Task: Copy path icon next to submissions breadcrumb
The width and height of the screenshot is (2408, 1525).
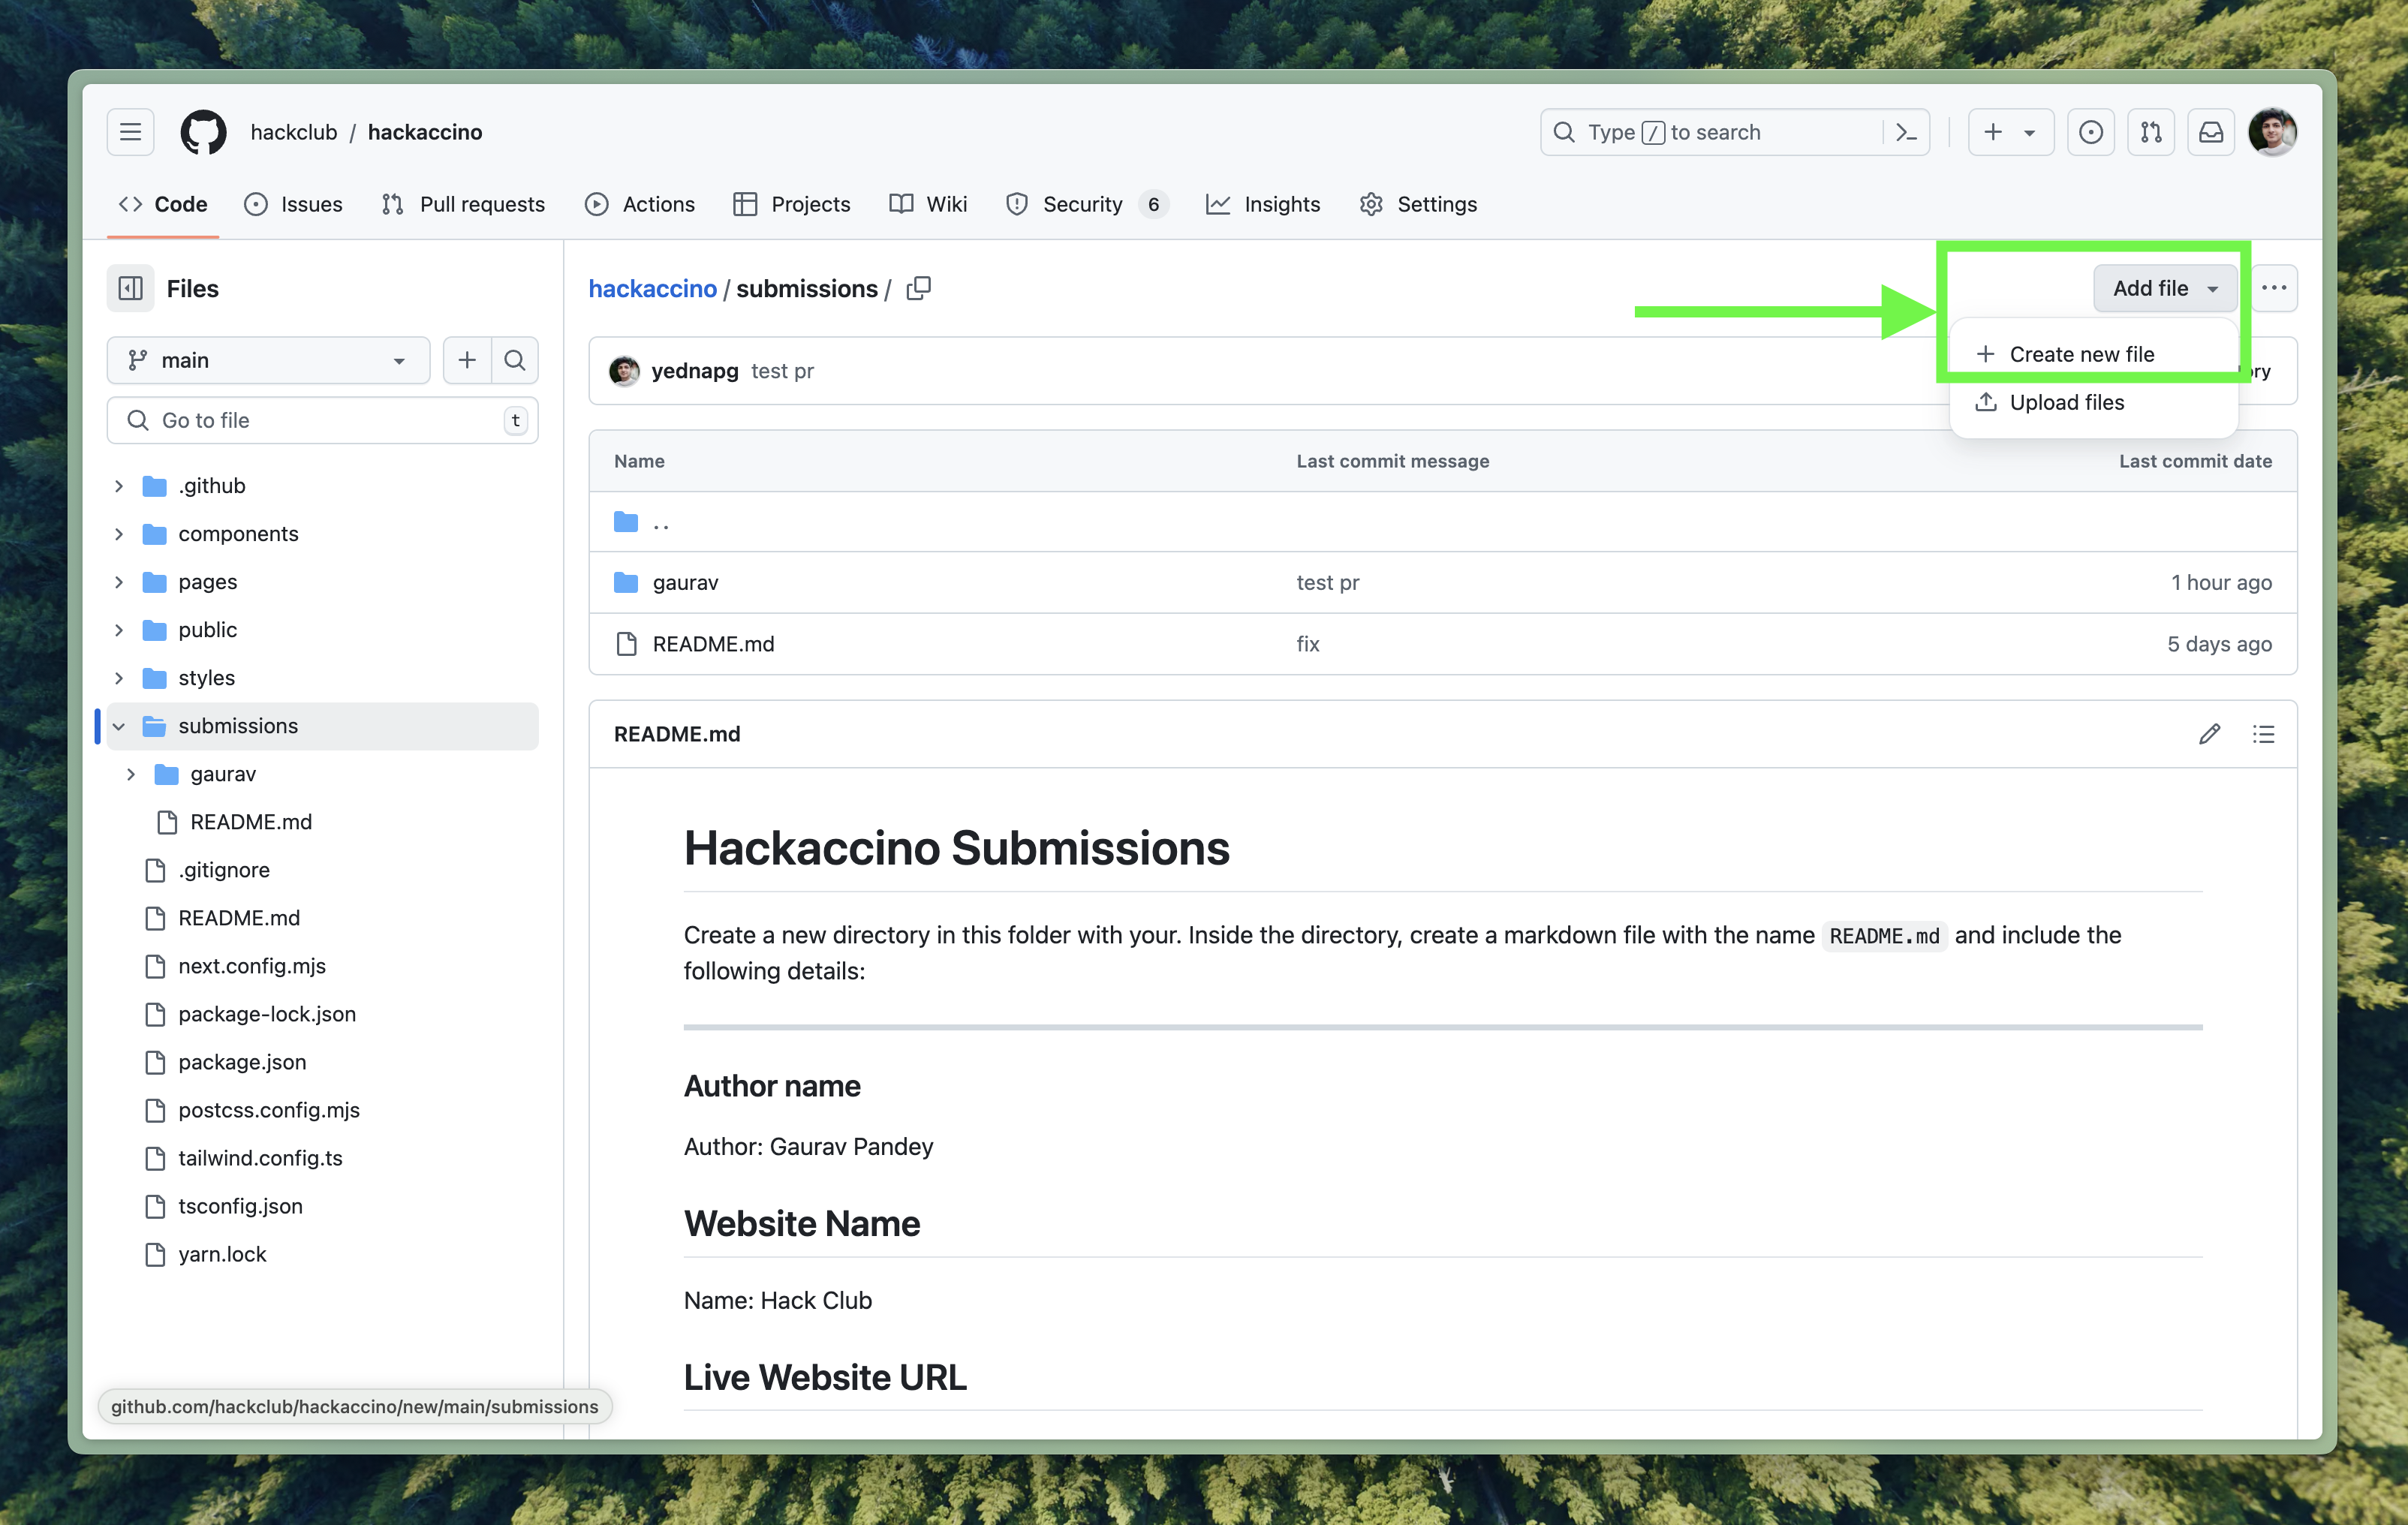Action: pyautogui.click(x=918, y=289)
